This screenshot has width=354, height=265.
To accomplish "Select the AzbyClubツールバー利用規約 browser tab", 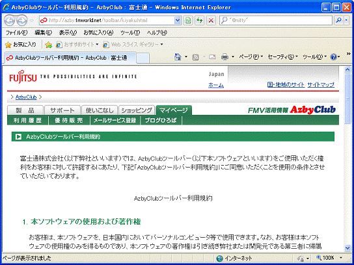I will pyautogui.click(x=70, y=58).
